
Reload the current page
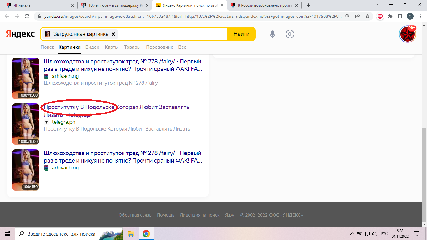click(x=27, y=17)
